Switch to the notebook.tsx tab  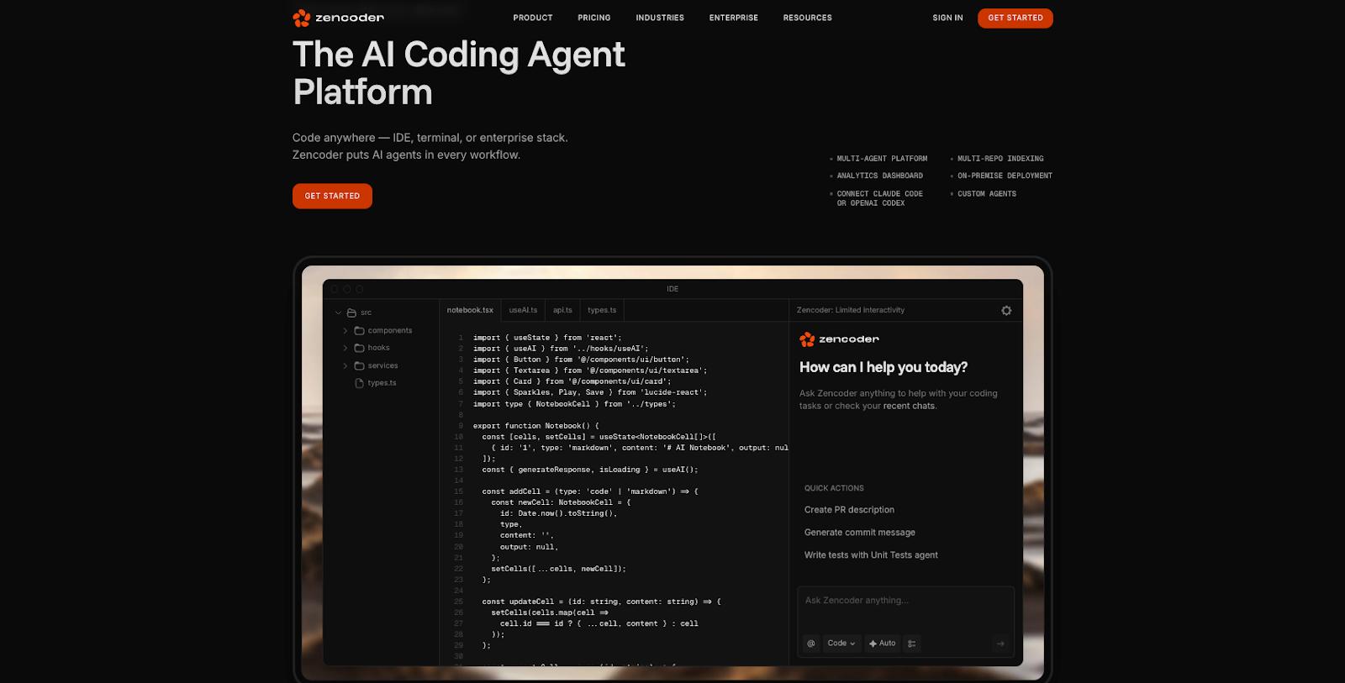470,310
